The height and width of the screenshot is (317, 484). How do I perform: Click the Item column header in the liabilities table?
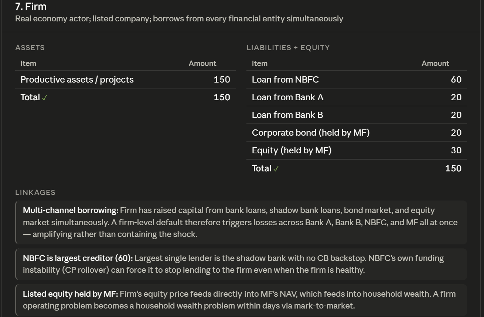pyautogui.click(x=260, y=63)
